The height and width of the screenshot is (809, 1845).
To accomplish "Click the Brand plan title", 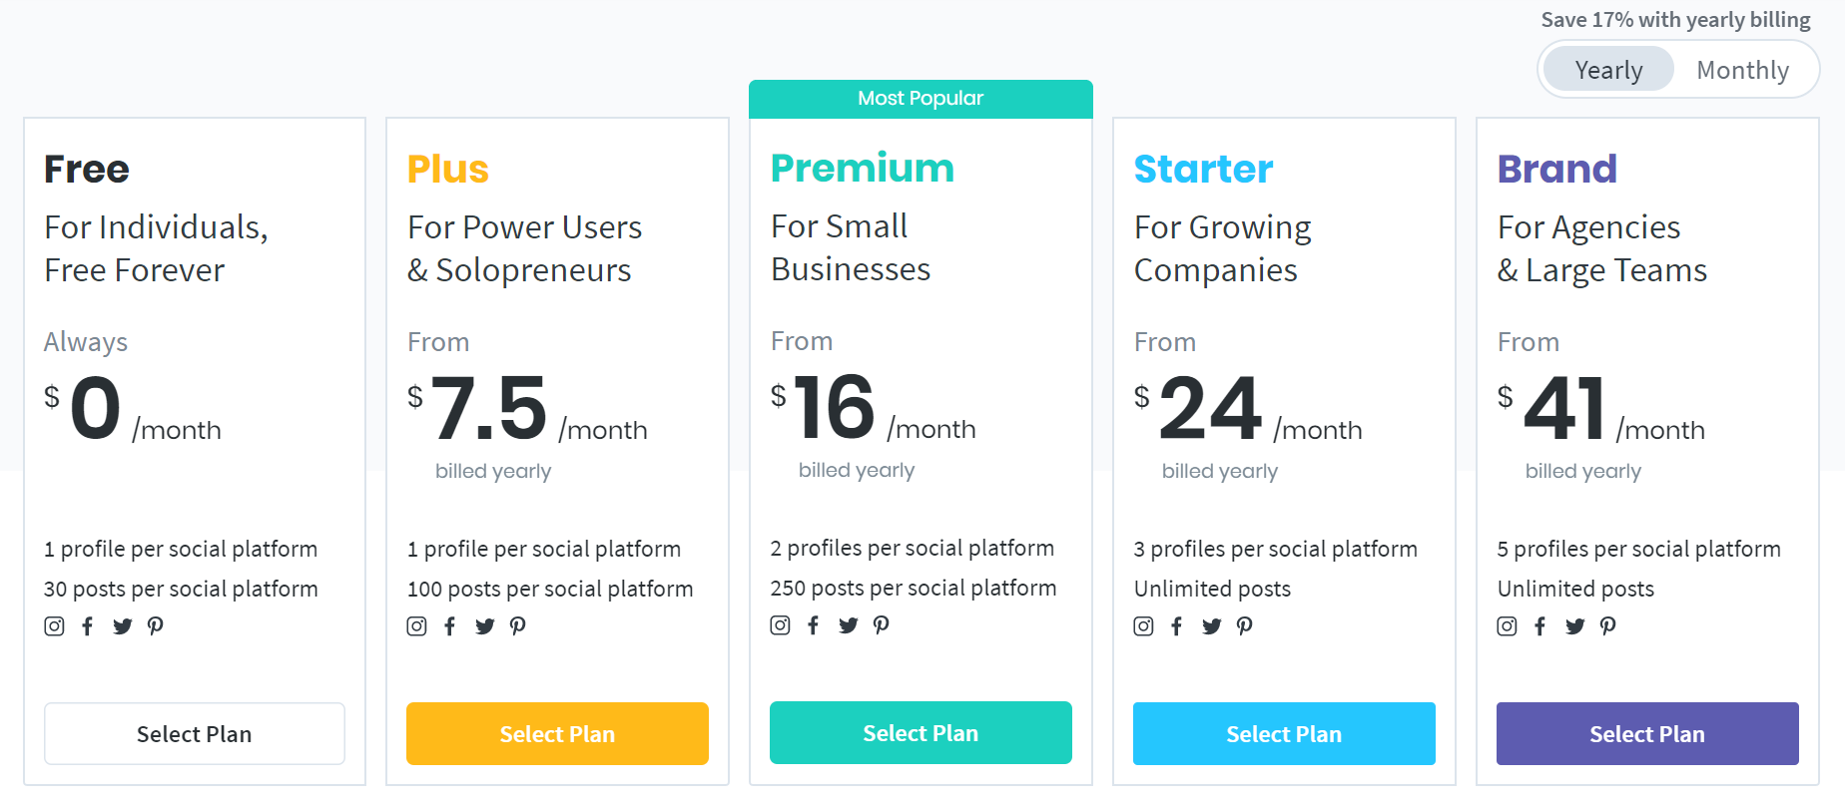I will (x=1556, y=170).
